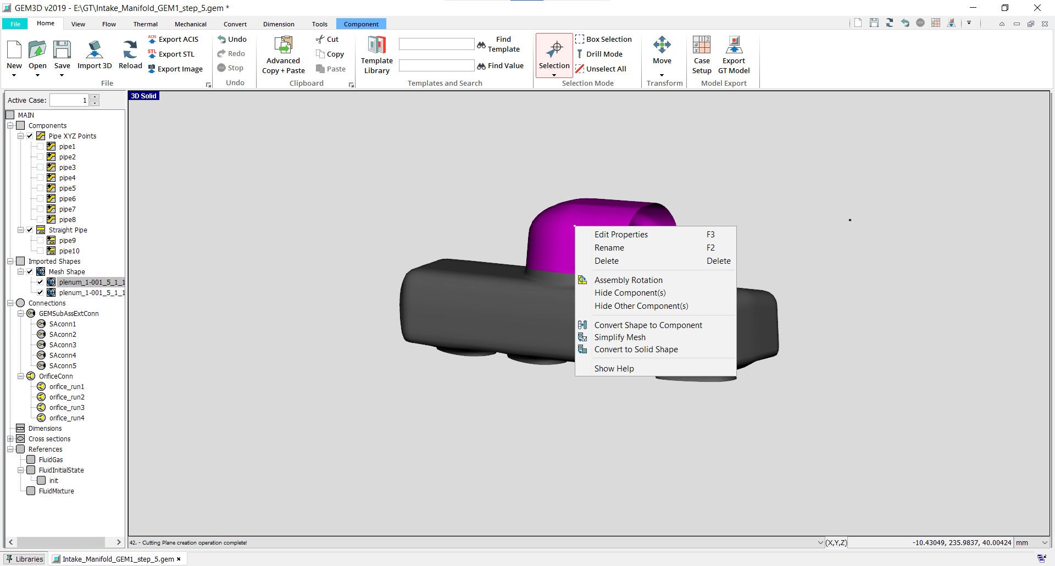
Task: Collapse the ribbon with the caret icon
Action: click(1002, 24)
